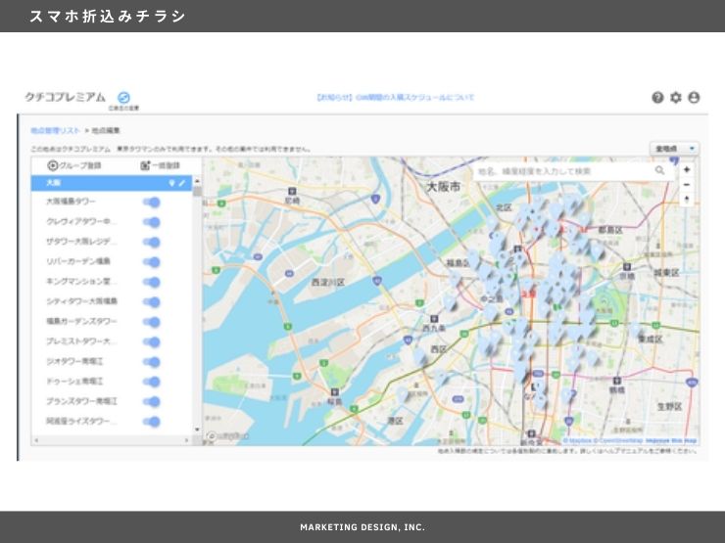The width and height of the screenshot is (725, 543).
Task: Click the 西淀川区 label on the map
Action: [327, 282]
